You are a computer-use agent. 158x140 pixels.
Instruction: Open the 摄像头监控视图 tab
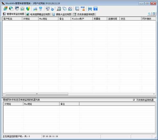tap(62, 14)
